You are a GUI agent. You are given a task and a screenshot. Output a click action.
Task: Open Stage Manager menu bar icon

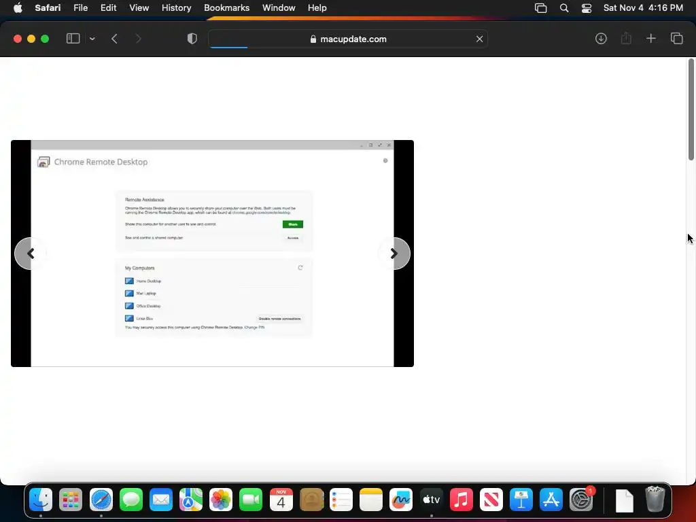pyautogui.click(x=540, y=8)
